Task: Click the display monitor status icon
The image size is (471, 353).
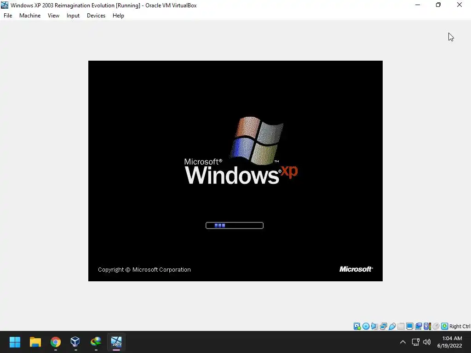Action: coord(409,326)
